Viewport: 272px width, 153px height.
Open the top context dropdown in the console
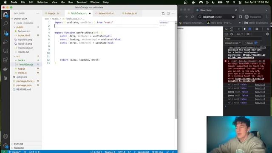coord(240,34)
